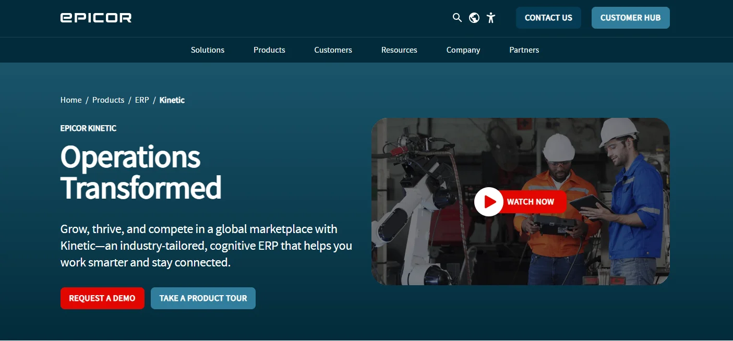Click REQUEST A DEMO button
The height and width of the screenshot is (341, 733).
102,298
